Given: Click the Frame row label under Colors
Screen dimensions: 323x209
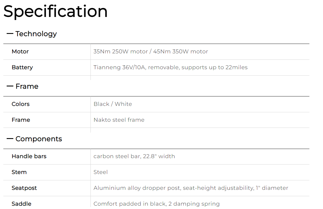Looking at the screenshot, I should (21, 120).
